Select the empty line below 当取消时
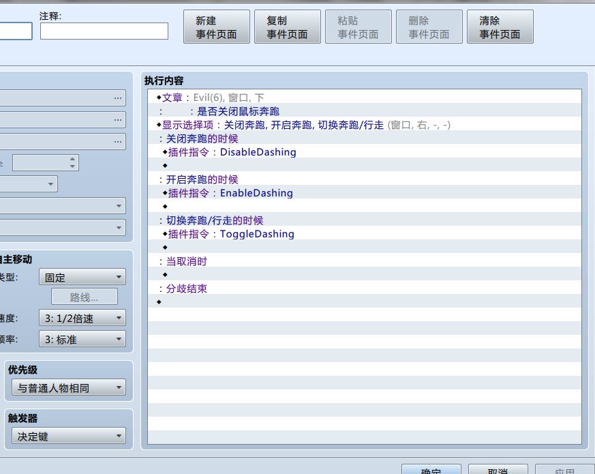 [x=364, y=275]
